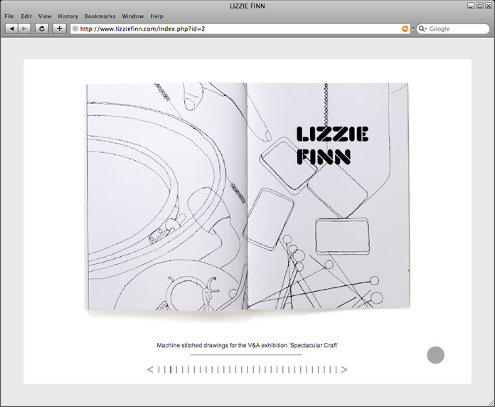Focus the URL address field
Image resolution: width=495 pixels, height=407 pixels.
point(240,28)
